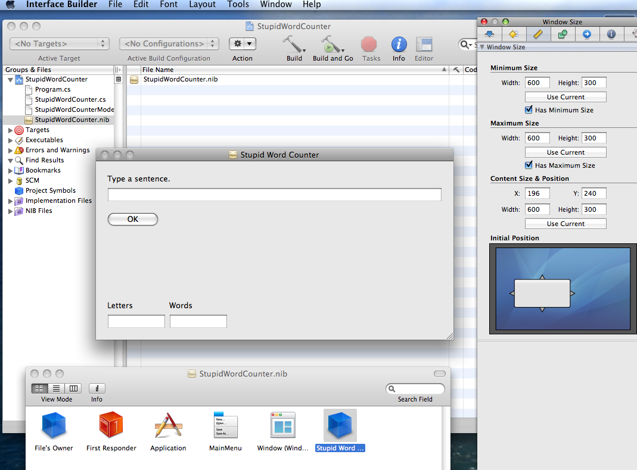The height and width of the screenshot is (470, 637).
Task: Click Use Current under Maximum Size
Action: point(565,152)
